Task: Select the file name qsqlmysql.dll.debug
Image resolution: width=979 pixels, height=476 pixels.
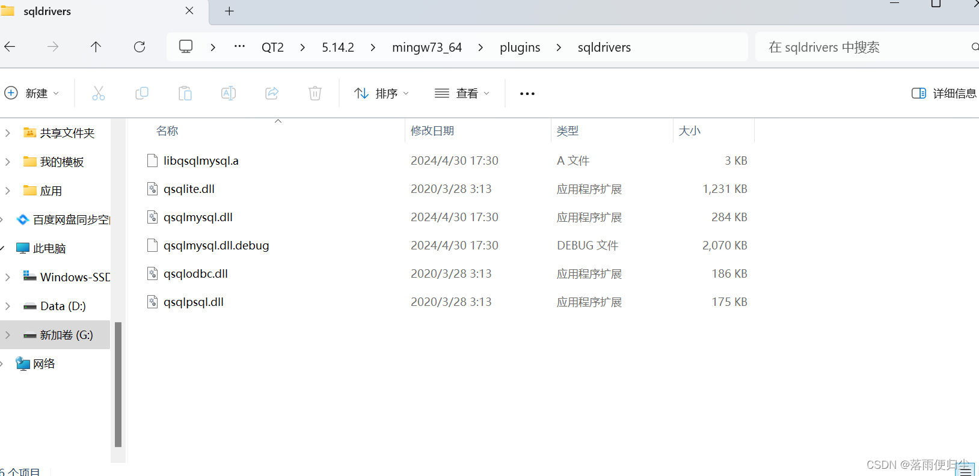Action: 216,245
